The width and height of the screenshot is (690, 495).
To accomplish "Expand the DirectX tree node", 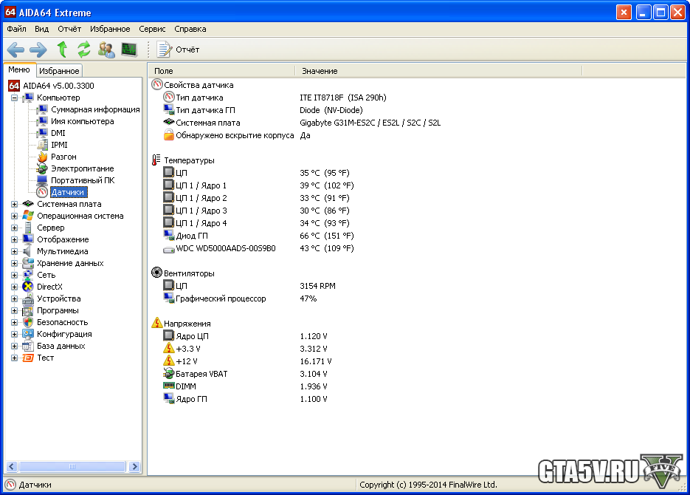I will [x=14, y=287].
